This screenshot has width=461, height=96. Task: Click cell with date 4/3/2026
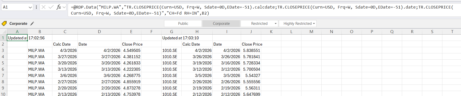pos(65,50)
